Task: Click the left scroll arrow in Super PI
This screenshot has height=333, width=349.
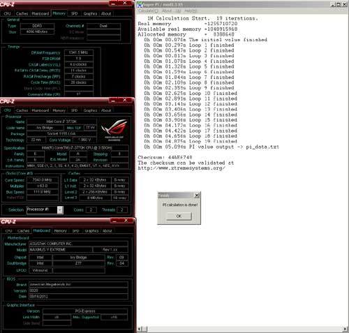Action: point(139,329)
